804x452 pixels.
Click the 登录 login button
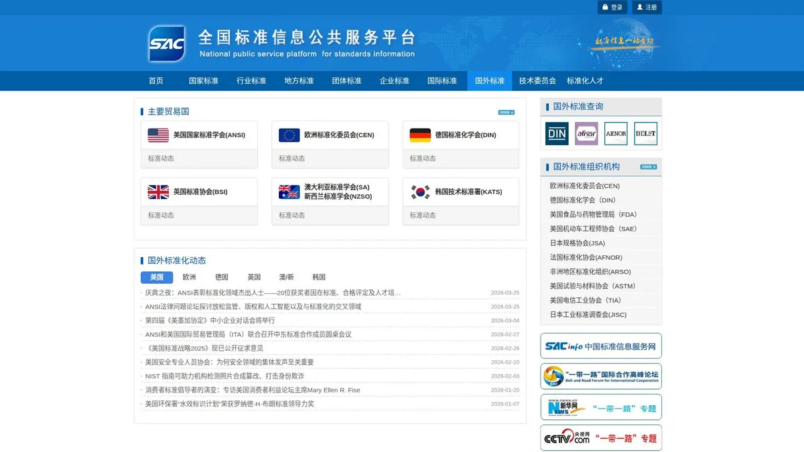click(612, 7)
